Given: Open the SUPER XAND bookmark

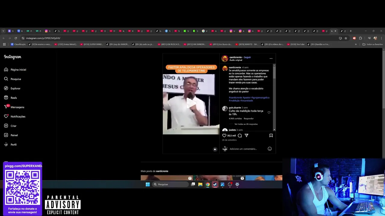Looking at the screenshot, I should pos(92,44).
